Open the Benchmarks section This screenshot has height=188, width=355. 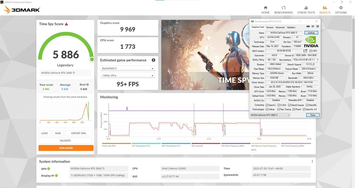tap(284, 10)
